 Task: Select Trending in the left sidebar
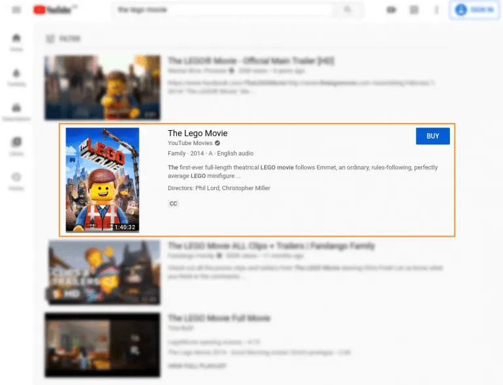pyautogui.click(x=16, y=77)
